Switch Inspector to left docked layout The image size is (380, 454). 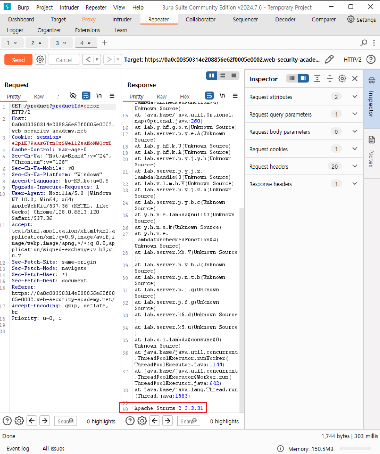coord(292,78)
